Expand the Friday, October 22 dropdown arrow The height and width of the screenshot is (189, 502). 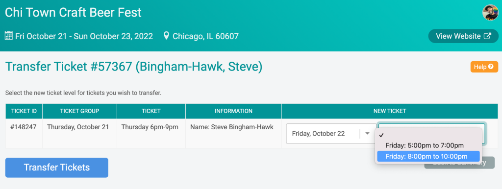pos(368,134)
